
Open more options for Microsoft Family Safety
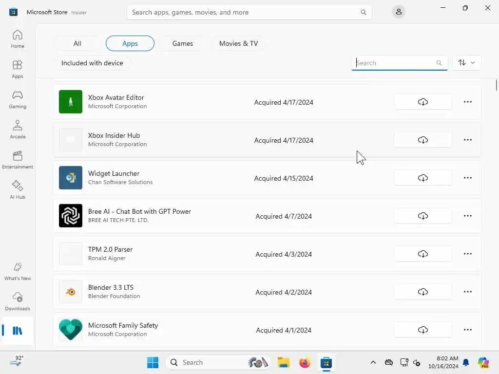click(467, 330)
